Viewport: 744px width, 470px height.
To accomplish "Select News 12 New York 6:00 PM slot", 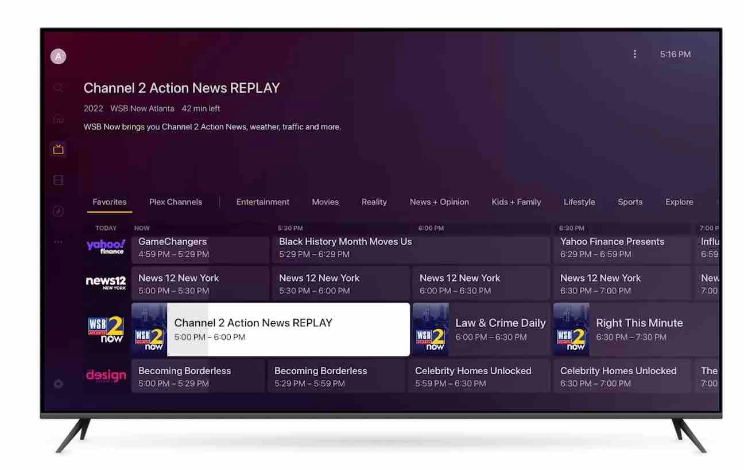I will (x=481, y=283).
